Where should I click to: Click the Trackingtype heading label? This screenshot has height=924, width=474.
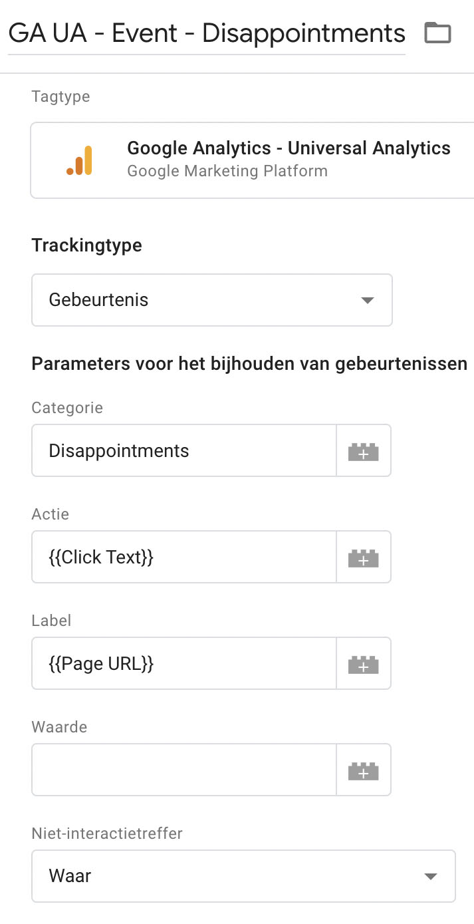click(87, 245)
